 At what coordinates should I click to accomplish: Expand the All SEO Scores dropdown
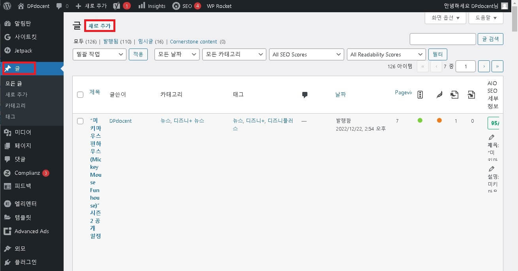coord(306,54)
